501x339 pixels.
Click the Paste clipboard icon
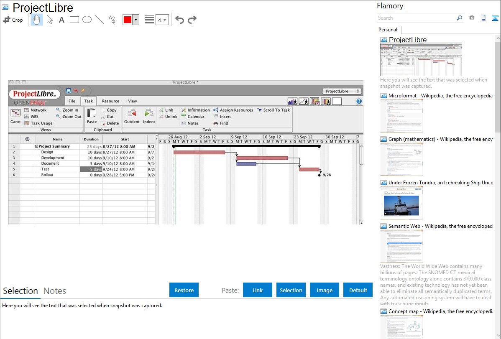tap(92, 113)
